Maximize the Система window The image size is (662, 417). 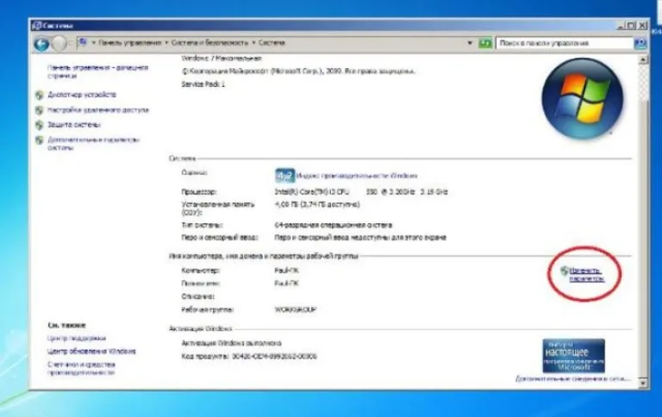631,26
